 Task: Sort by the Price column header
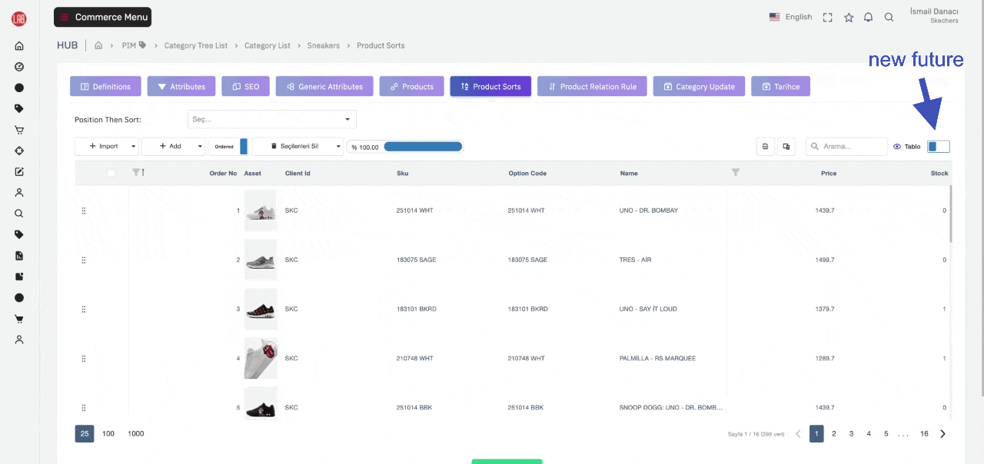(828, 174)
